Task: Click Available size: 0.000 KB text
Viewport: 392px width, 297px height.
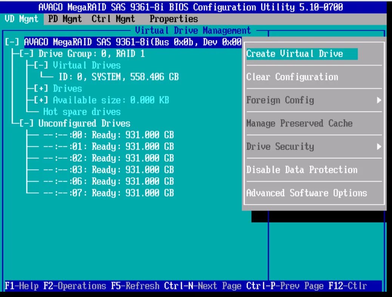Action: (111, 100)
